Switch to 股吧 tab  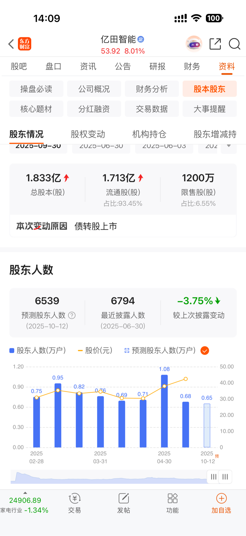[19, 66]
